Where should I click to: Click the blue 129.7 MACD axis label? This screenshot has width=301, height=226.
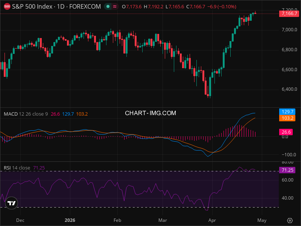pyautogui.click(x=287, y=111)
